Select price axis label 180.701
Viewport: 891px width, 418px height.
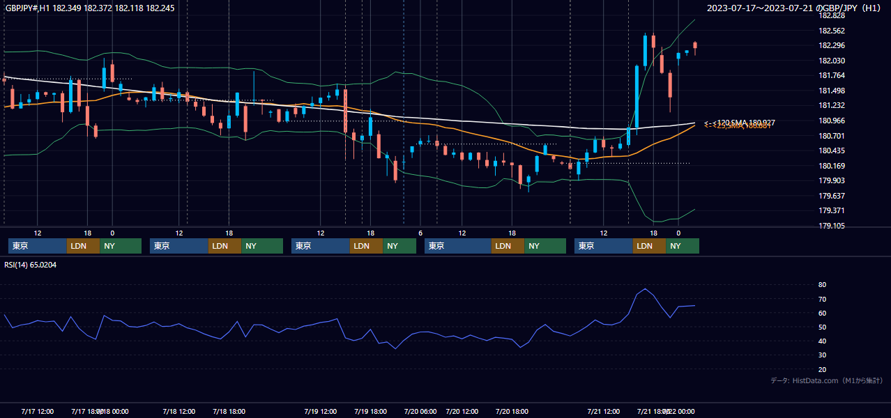(832, 136)
